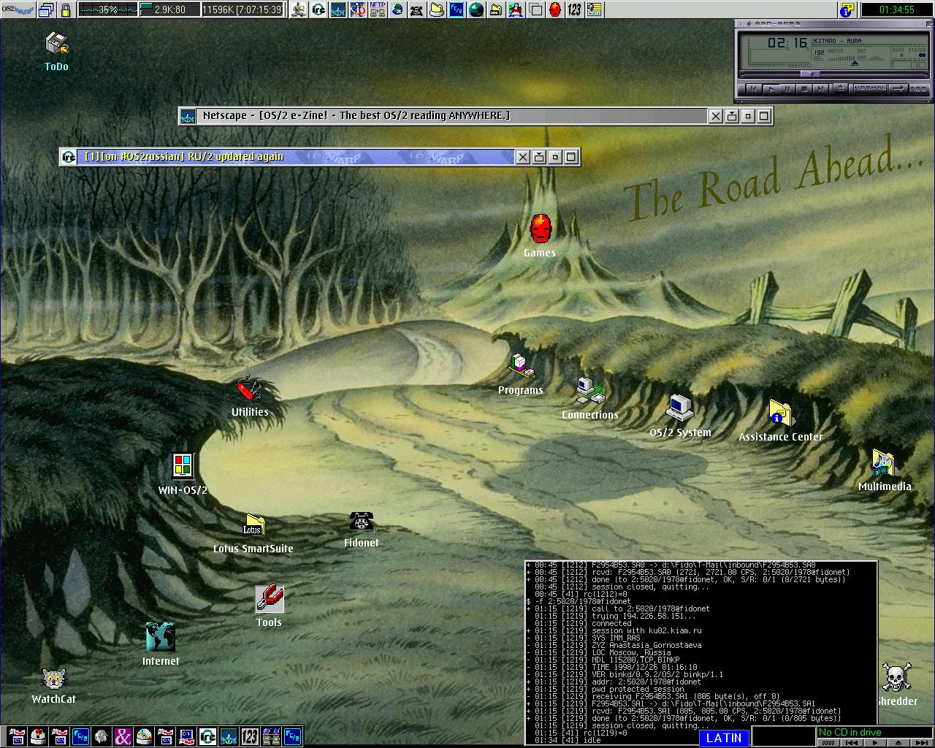The image size is (935, 748).
Task: Open the IRC window system menu icon
Action: 69,156
